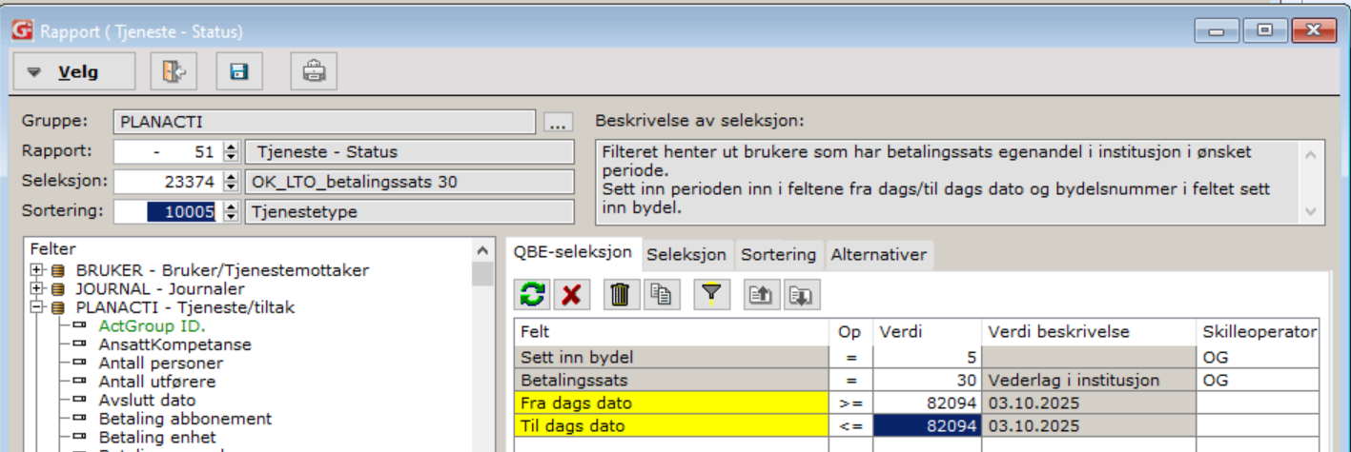Click the yellow funnel filter icon

point(710,295)
